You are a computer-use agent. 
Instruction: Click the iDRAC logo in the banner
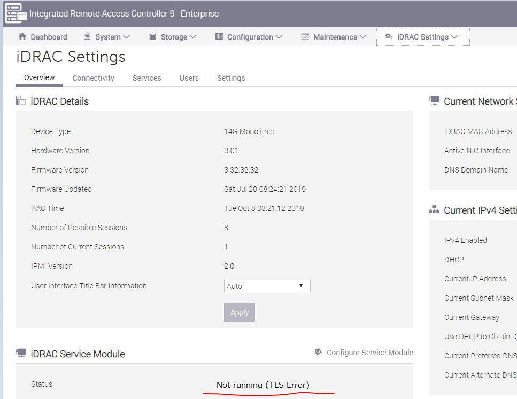(16, 13)
